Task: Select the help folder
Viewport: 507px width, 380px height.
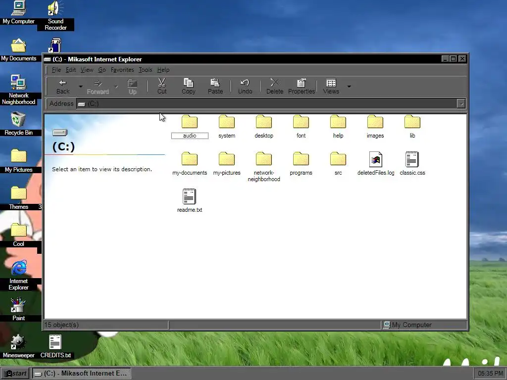Action: pyautogui.click(x=338, y=127)
